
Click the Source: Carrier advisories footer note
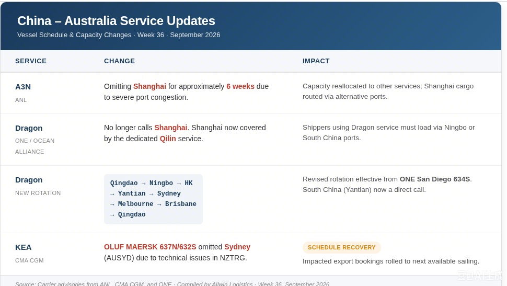tap(172, 284)
